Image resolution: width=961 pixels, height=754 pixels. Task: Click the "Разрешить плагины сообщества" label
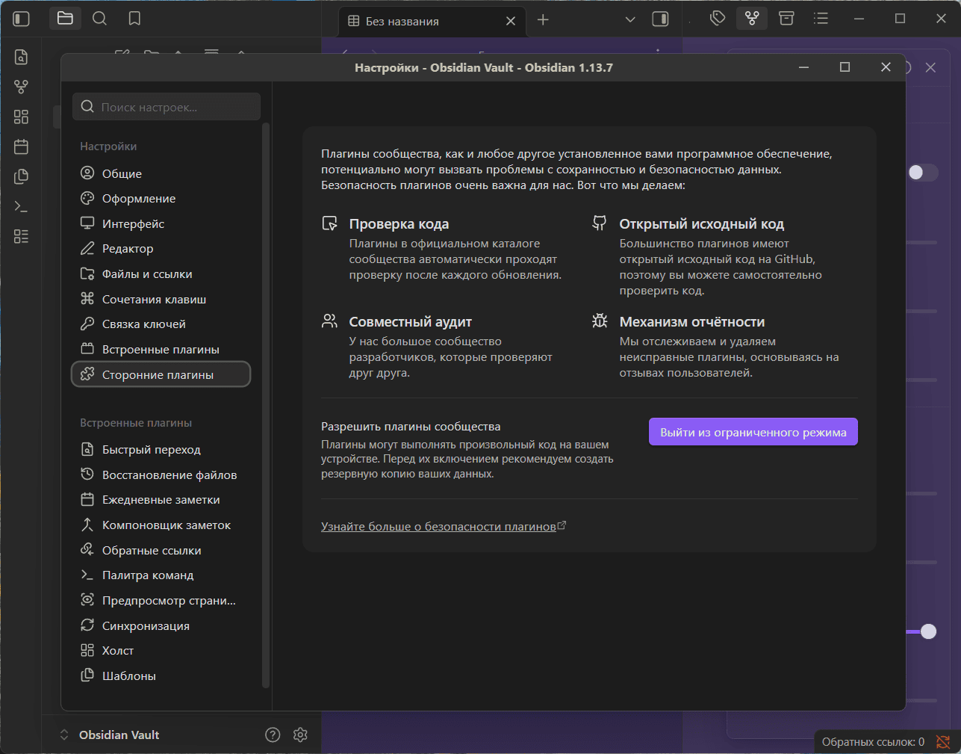[411, 427]
